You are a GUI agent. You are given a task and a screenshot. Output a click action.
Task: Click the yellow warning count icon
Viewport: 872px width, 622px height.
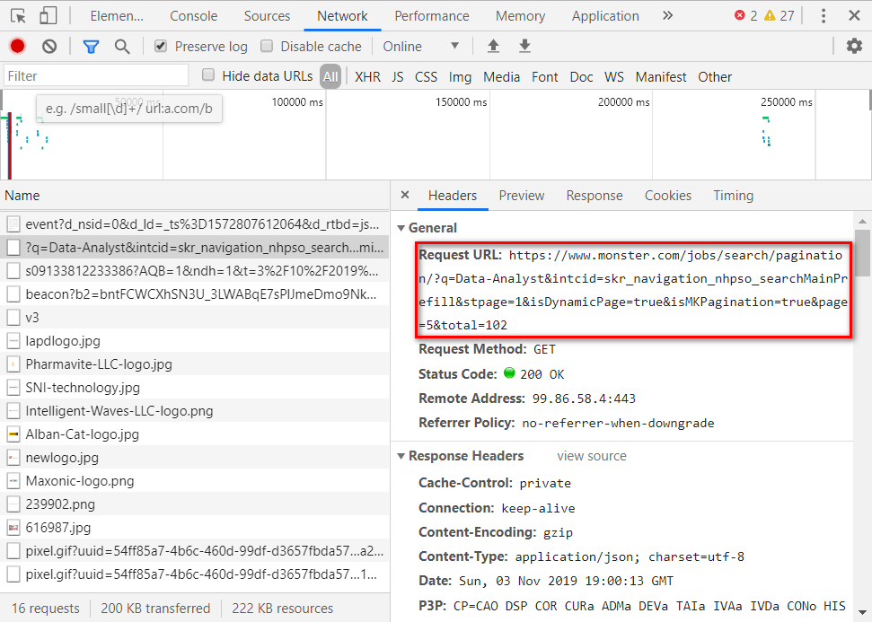770,15
